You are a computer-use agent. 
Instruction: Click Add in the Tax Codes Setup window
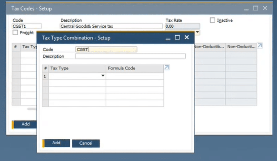click(x=26, y=124)
